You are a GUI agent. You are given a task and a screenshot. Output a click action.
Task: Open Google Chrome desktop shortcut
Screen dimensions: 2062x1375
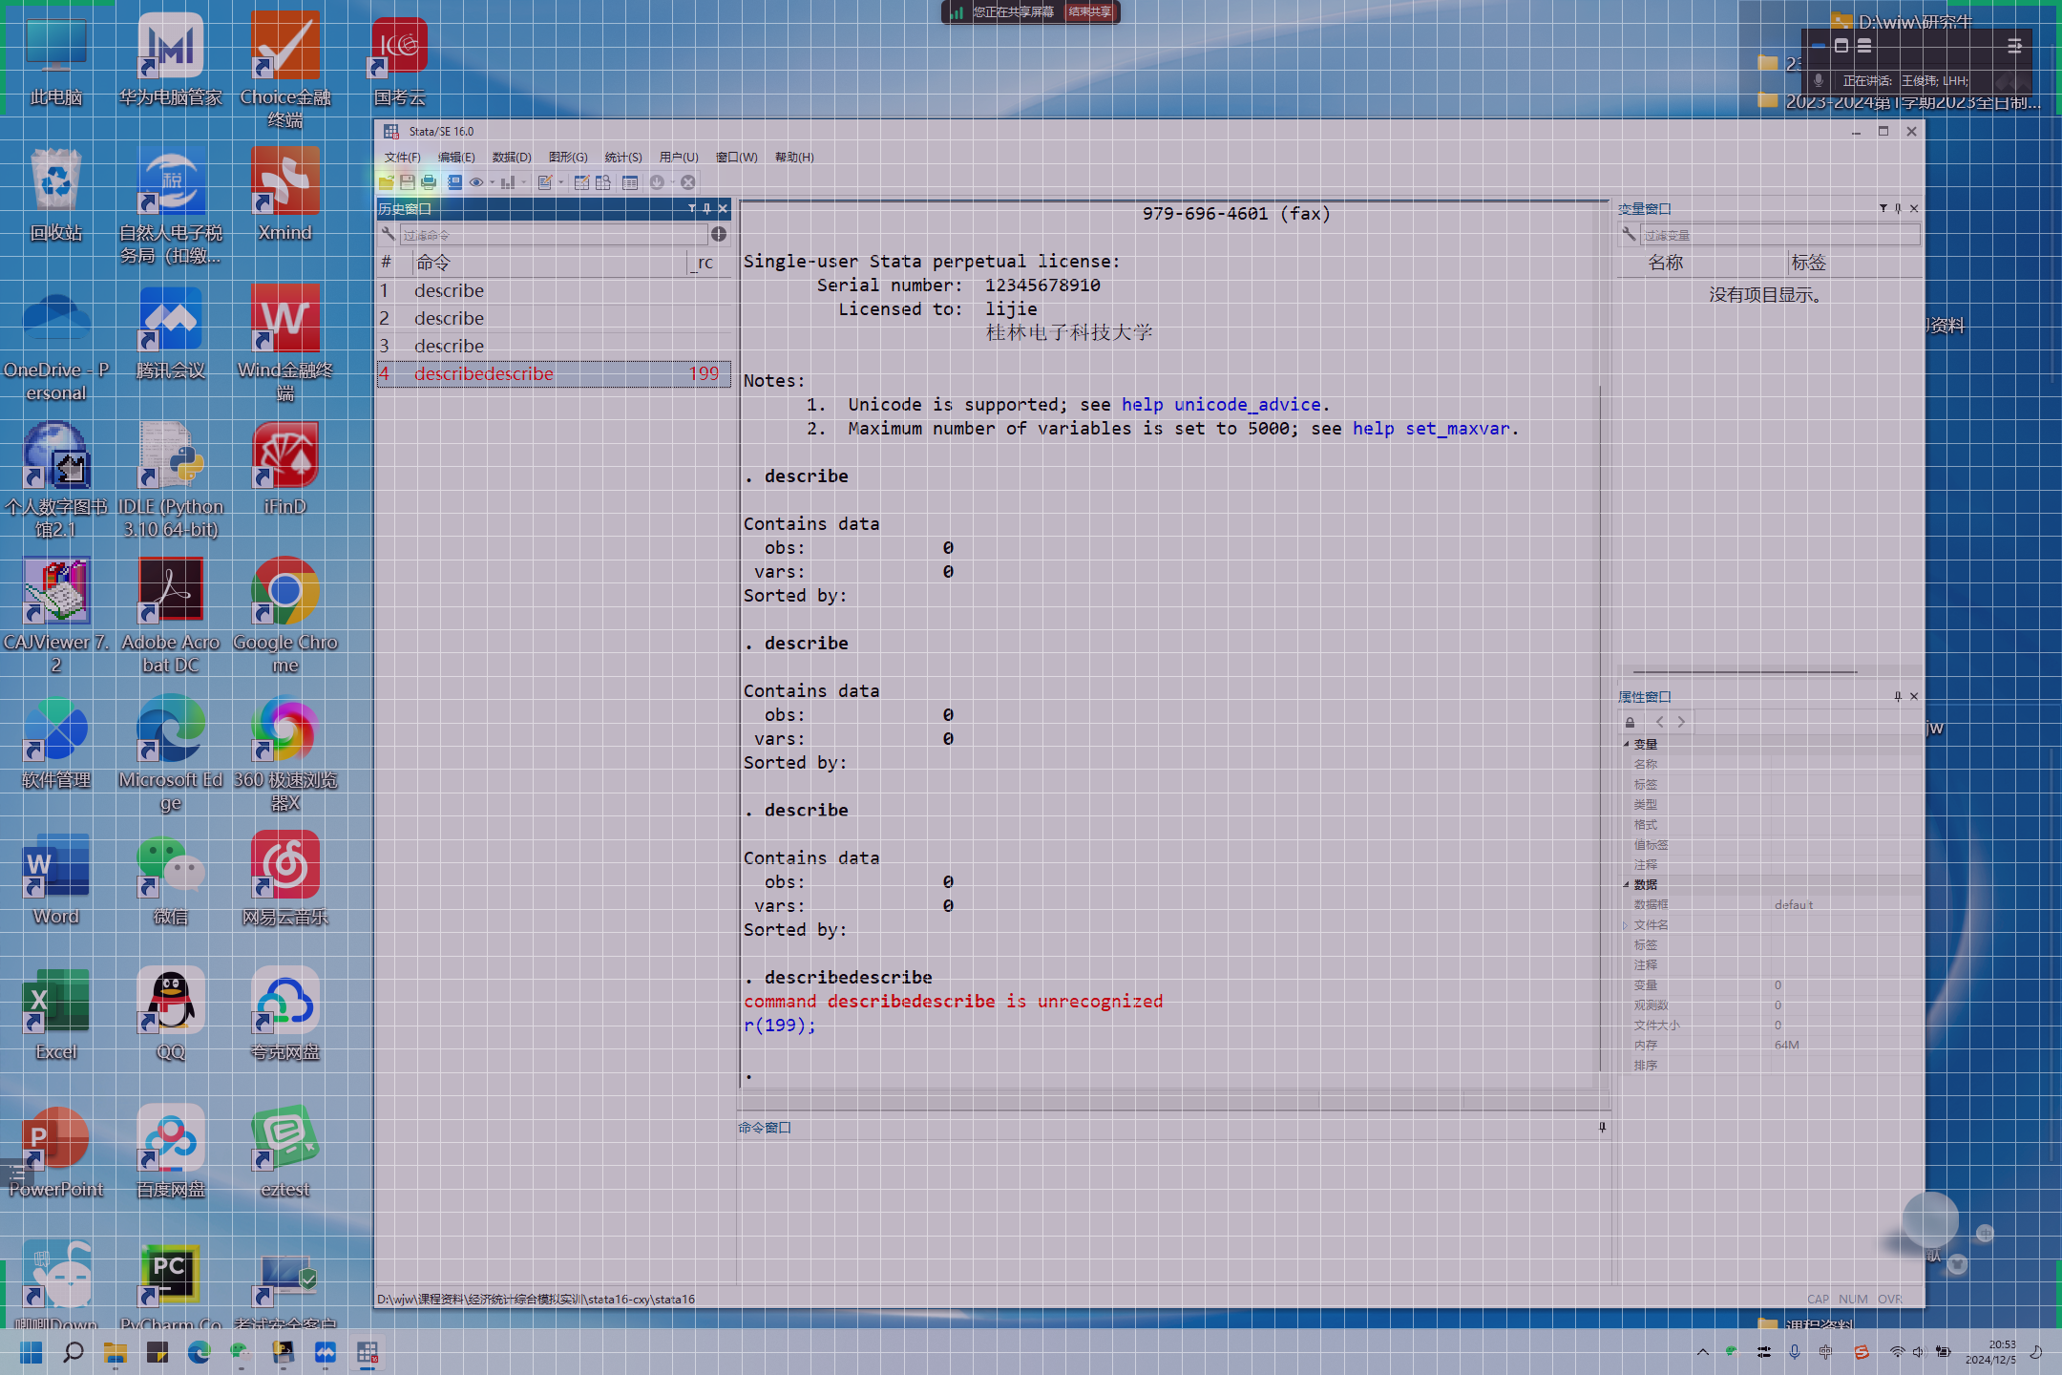(284, 615)
